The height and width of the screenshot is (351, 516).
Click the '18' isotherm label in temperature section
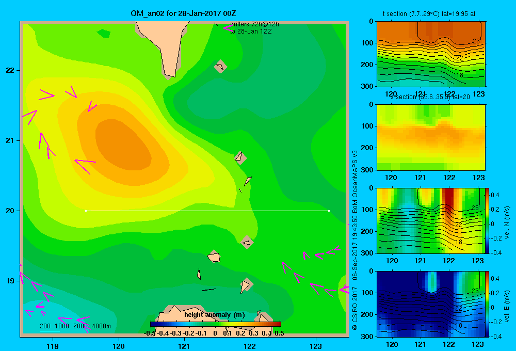pos(459,75)
